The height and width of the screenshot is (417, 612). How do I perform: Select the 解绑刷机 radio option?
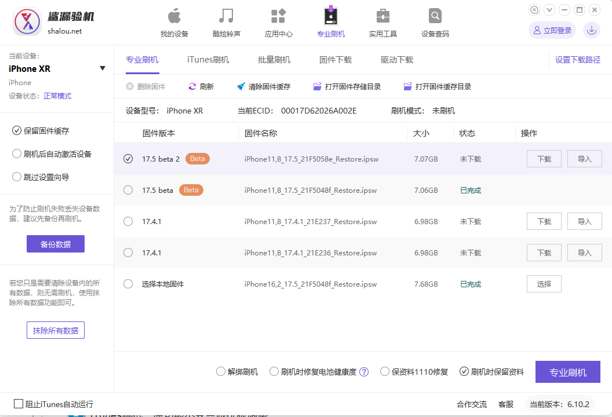tap(221, 372)
